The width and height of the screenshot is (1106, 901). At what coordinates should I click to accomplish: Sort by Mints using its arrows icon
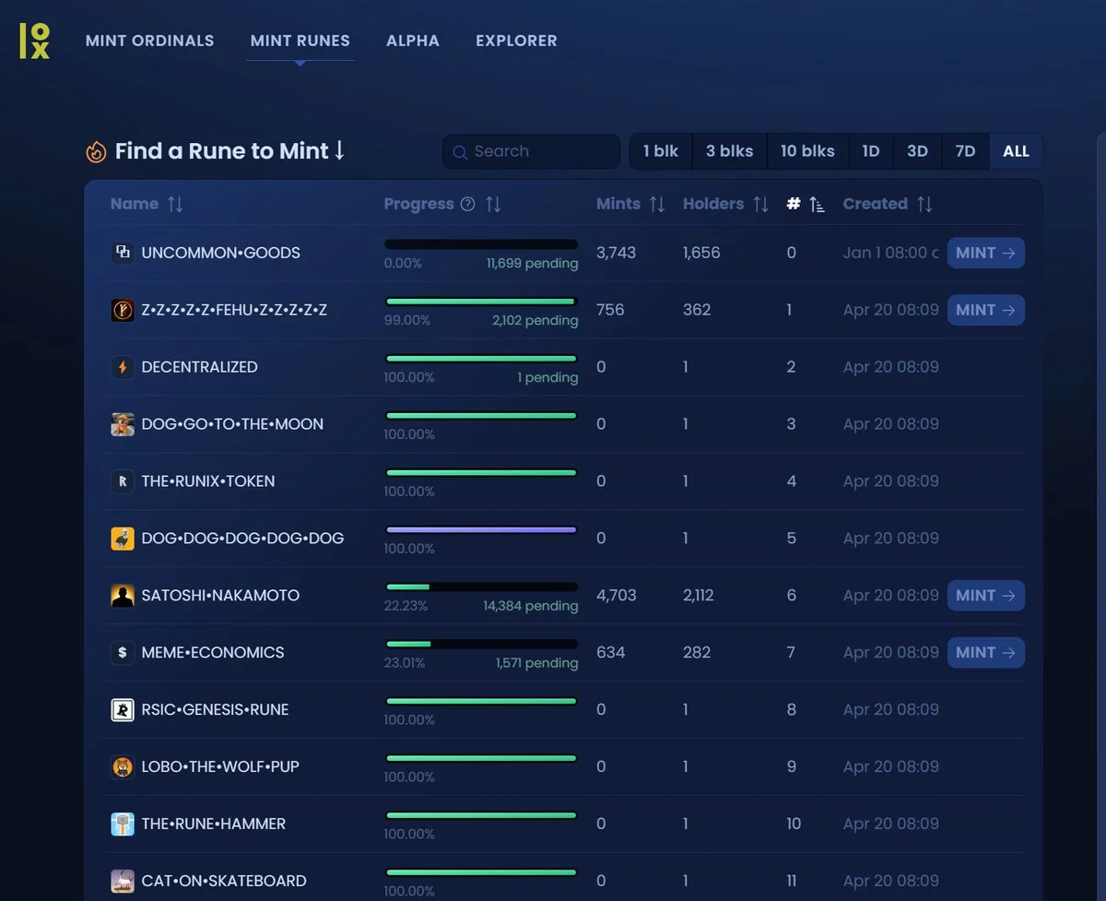point(657,204)
